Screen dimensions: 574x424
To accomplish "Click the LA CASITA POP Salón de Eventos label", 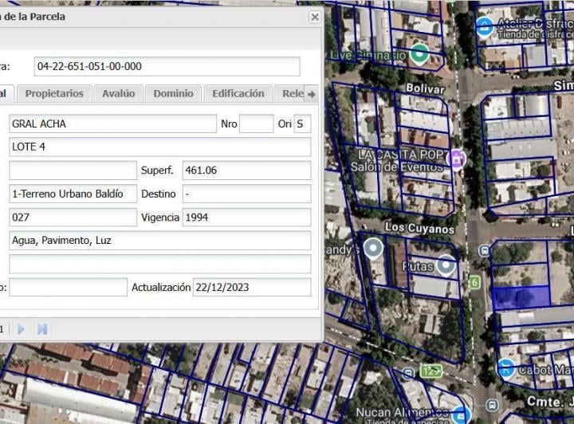I will coord(398,161).
